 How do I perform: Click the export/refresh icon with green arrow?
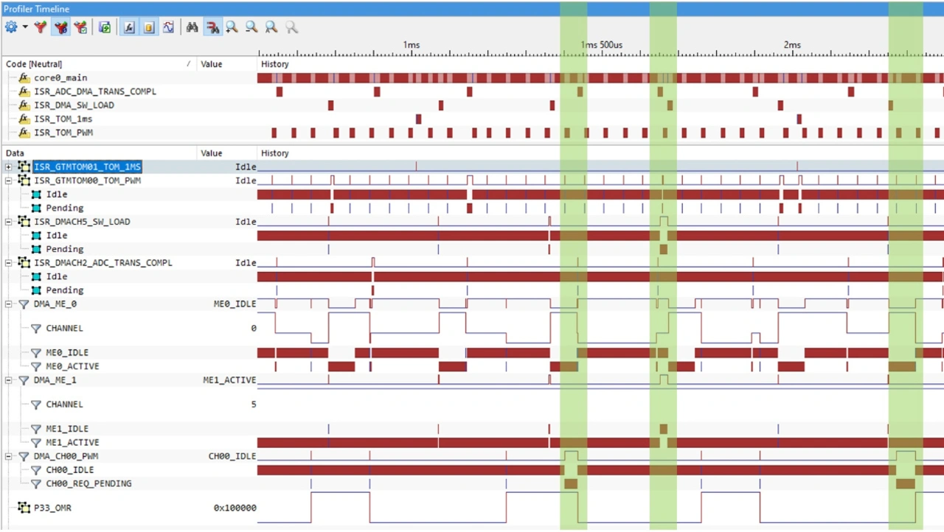[105, 27]
